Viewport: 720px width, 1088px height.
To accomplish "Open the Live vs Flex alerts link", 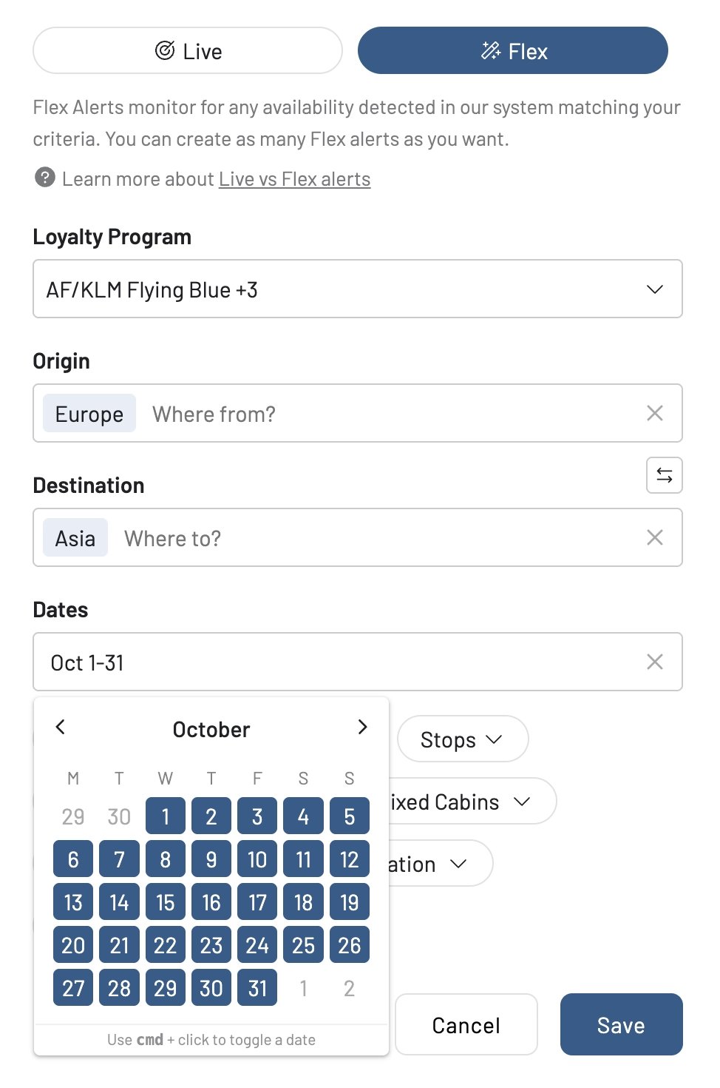I will pyautogui.click(x=295, y=179).
